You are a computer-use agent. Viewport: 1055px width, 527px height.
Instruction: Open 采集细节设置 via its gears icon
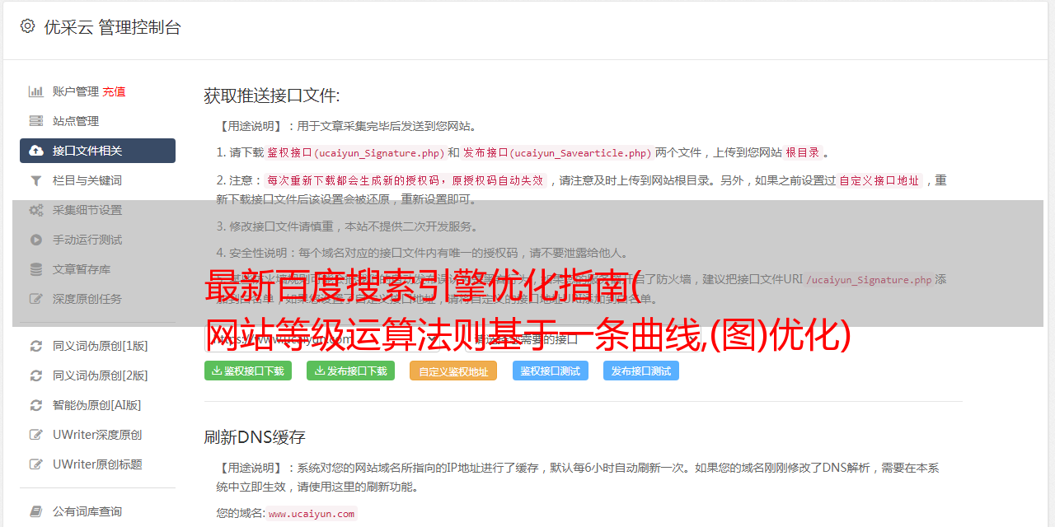pos(36,210)
